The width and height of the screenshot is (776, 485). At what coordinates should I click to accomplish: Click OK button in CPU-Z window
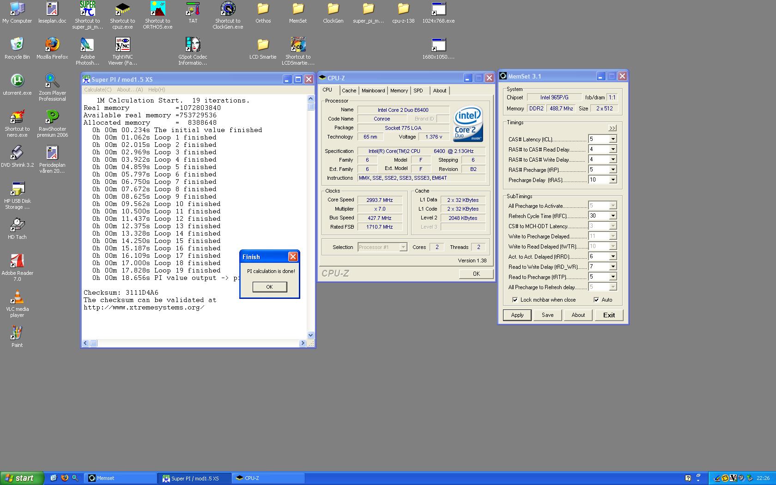[476, 274]
